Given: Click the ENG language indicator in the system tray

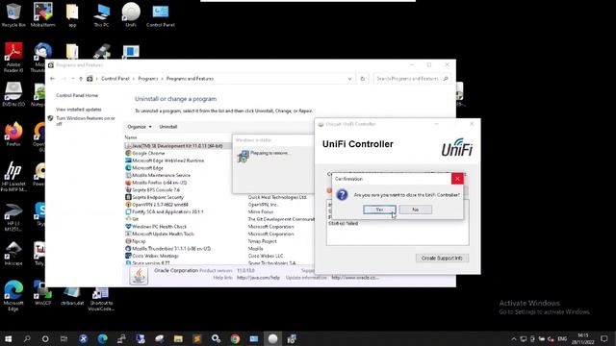Looking at the screenshot, I should 562,338.
